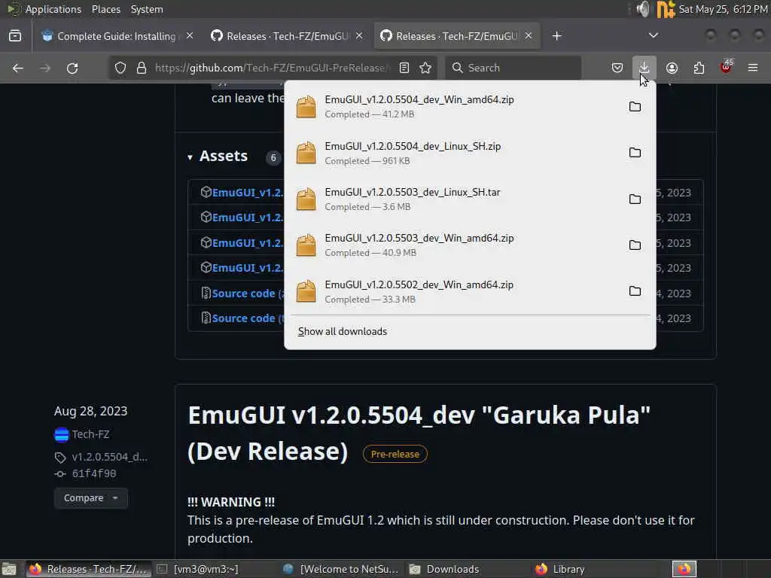Show folder for EmuGUI_v1.2.0.5502_dev_Win_amd64.zip
Image resolution: width=771 pixels, height=578 pixels.
[635, 291]
